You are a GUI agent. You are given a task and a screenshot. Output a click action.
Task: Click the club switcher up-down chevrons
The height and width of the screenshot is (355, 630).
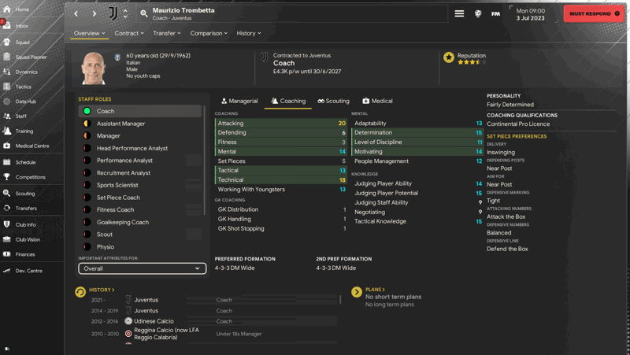125,13
